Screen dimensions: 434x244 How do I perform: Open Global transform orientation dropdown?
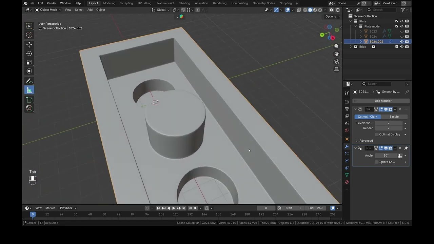tap(161, 10)
